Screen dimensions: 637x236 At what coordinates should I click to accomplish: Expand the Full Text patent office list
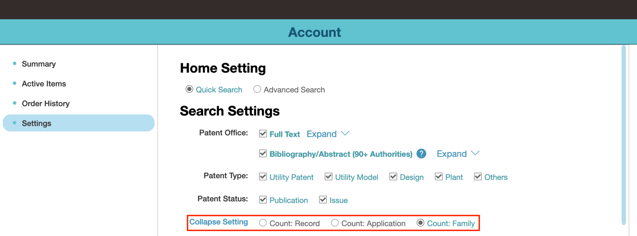328,134
